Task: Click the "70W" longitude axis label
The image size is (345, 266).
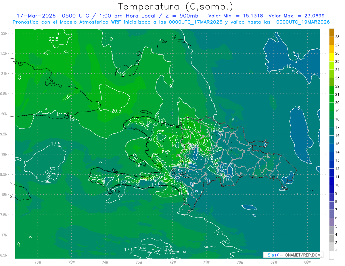Action: pyautogui.click(x=240, y=262)
